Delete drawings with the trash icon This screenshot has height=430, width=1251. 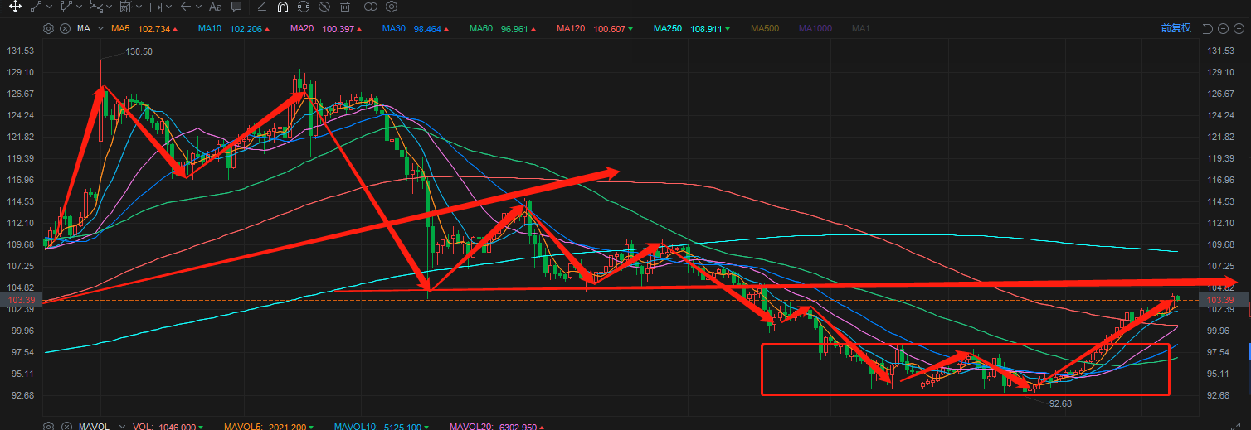click(345, 7)
